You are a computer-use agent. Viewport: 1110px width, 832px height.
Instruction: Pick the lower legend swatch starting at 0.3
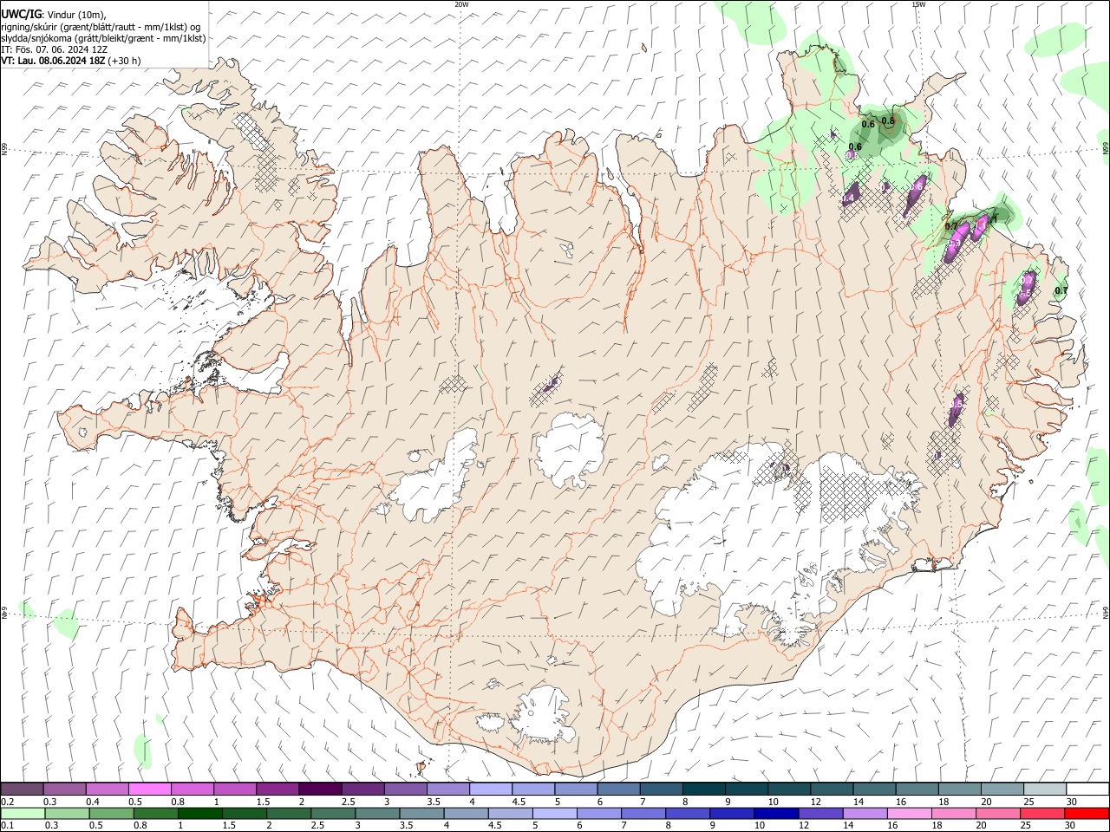pos(68,813)
